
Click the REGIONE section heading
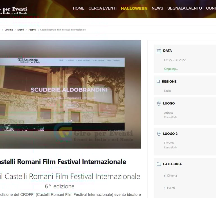(x=169, y=82)
